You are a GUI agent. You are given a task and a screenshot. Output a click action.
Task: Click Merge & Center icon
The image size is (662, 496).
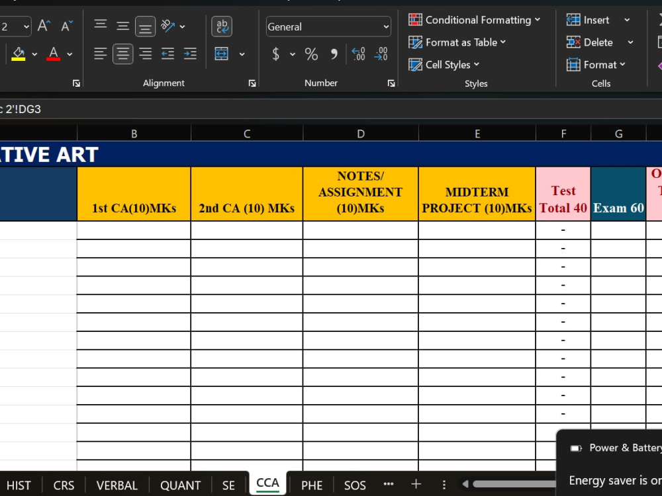coord(222,54)
